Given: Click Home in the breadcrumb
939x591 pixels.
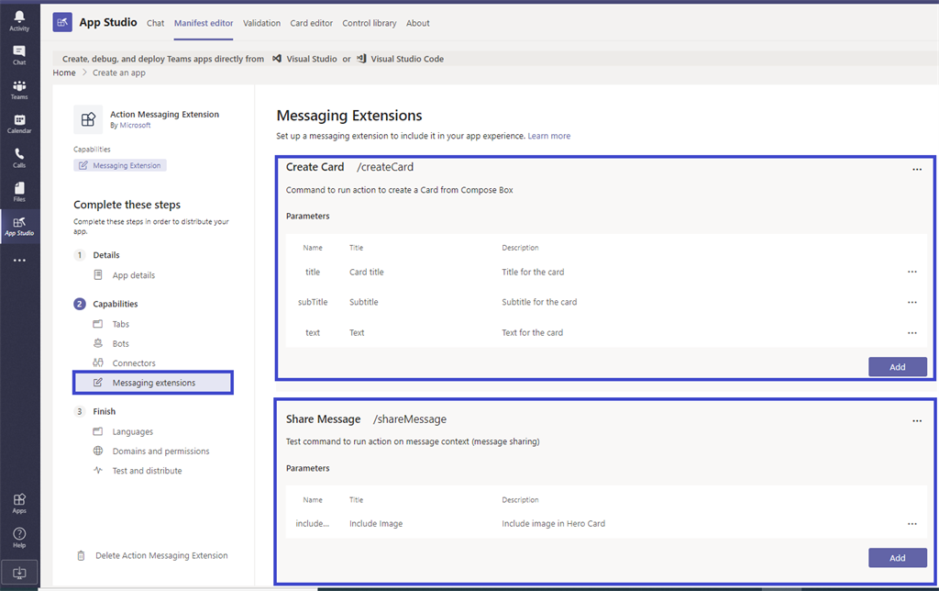Looking at the screenshot, I should (x=64, y=72).
